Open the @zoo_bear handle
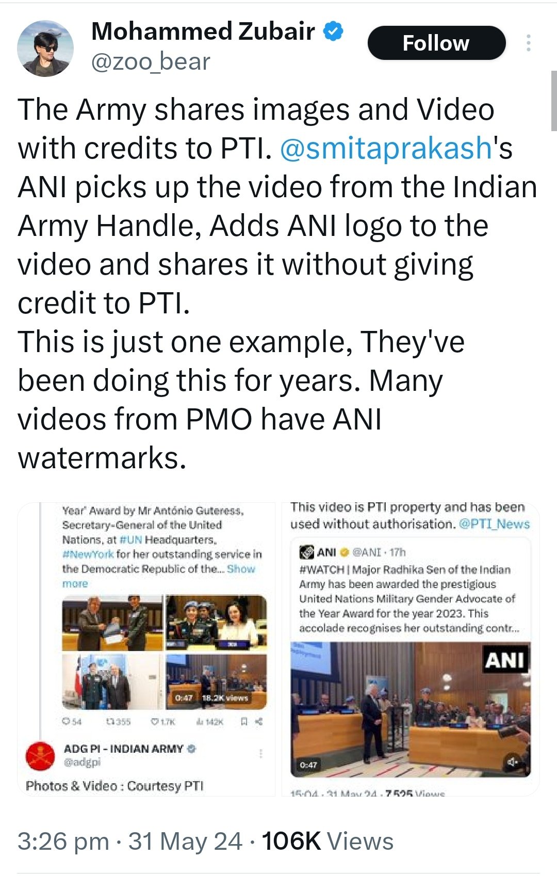The image size is (557, 889). click(151, 62)
